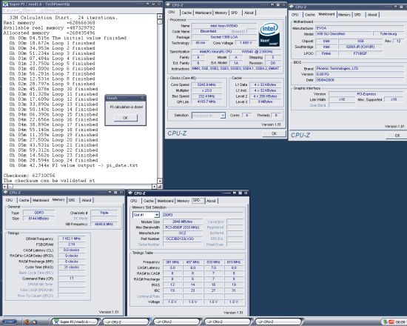Click OK in the CPU-Z Motherboard window
The width and height of the screenshot is (407, 326).
(397, 135)
